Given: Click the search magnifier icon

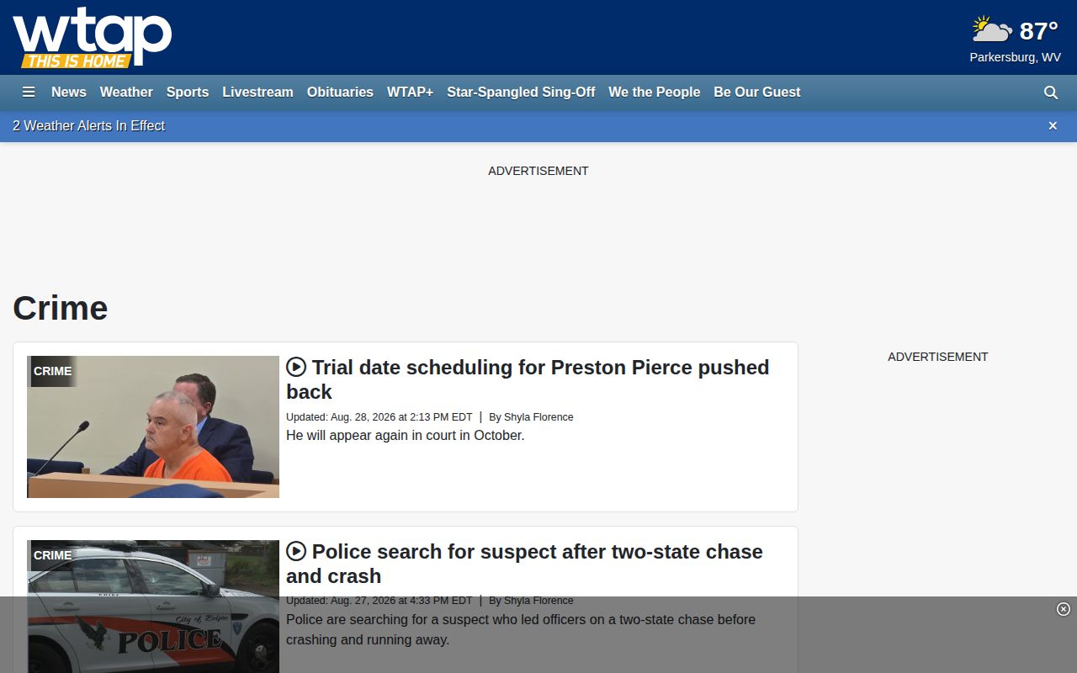Looking at the screenshot, I should click(x=1051, y=93).
